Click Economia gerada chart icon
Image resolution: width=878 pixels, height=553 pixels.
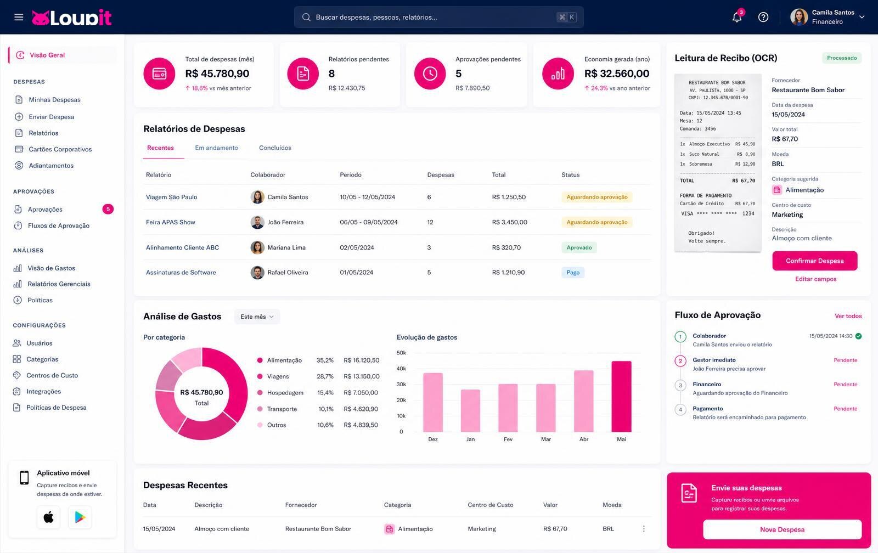point(558,74)
